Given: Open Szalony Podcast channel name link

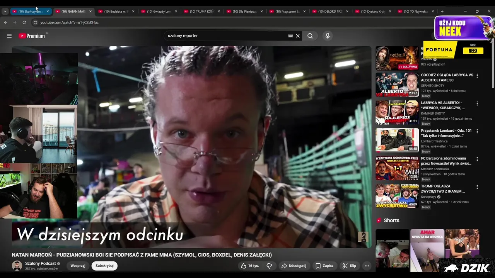Looking at the screenshot, I should [x=41, y=263].
